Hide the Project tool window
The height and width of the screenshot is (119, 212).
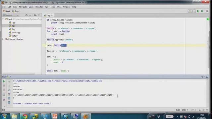tap(39, 15)
